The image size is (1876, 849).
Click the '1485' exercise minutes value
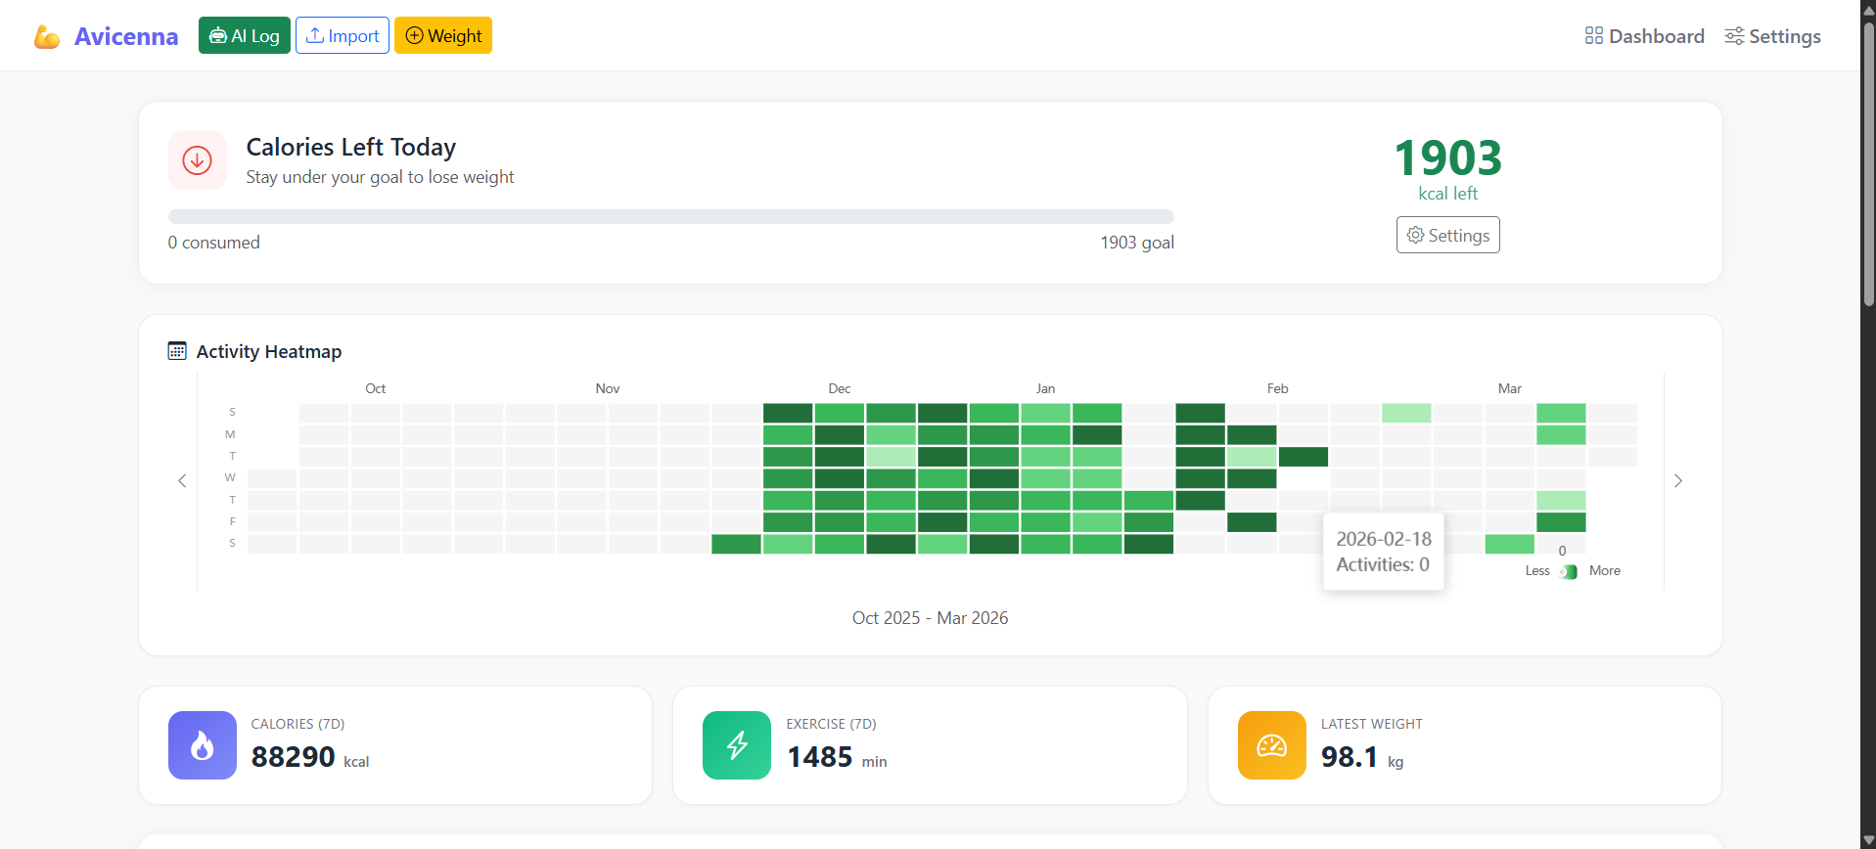pyautogui.click(x=820, y=756)
